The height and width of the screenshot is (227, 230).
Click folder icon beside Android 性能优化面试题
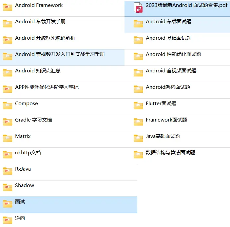138,56
